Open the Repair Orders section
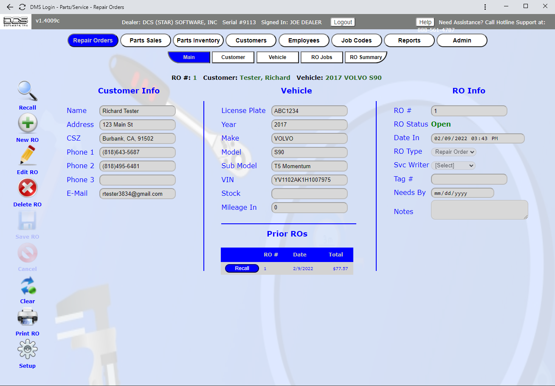555x386 pixels. pos(93,40)
